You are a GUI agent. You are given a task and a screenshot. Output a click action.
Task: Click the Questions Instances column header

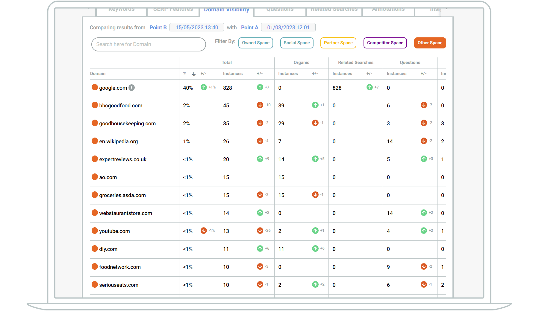(x=396, y=74)
